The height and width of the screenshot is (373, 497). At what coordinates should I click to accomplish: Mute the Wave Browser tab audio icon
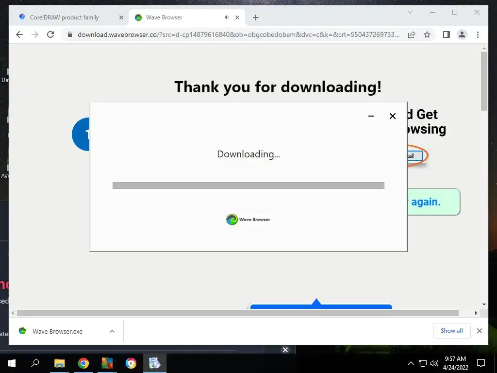(x=227, y=17)
